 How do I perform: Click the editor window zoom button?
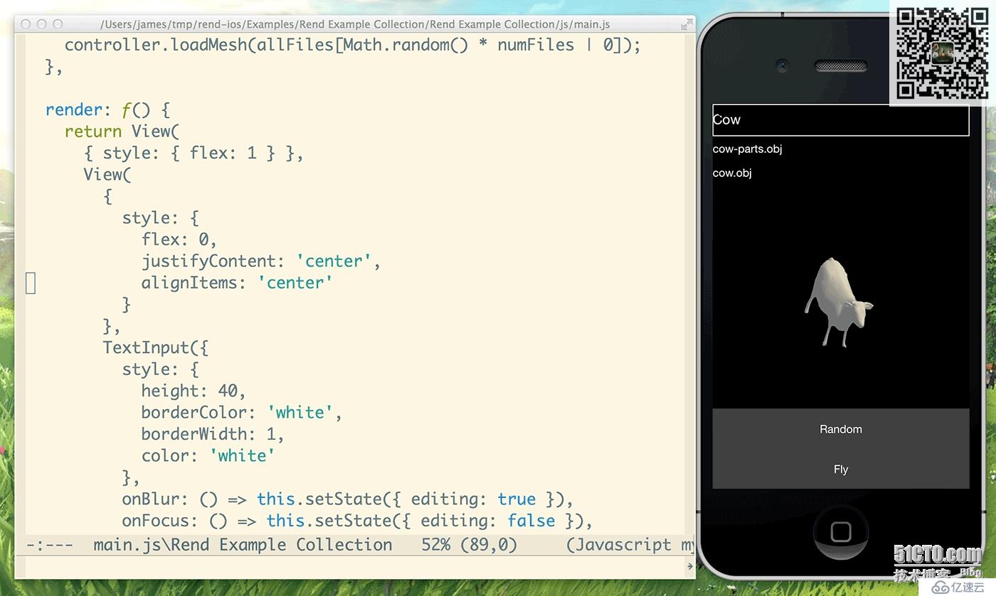58,24
